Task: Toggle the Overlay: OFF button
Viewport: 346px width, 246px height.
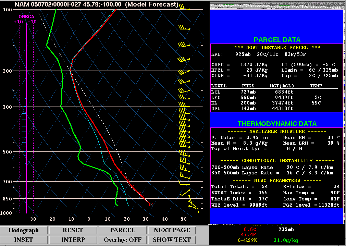Action: (x=123, y=240)
